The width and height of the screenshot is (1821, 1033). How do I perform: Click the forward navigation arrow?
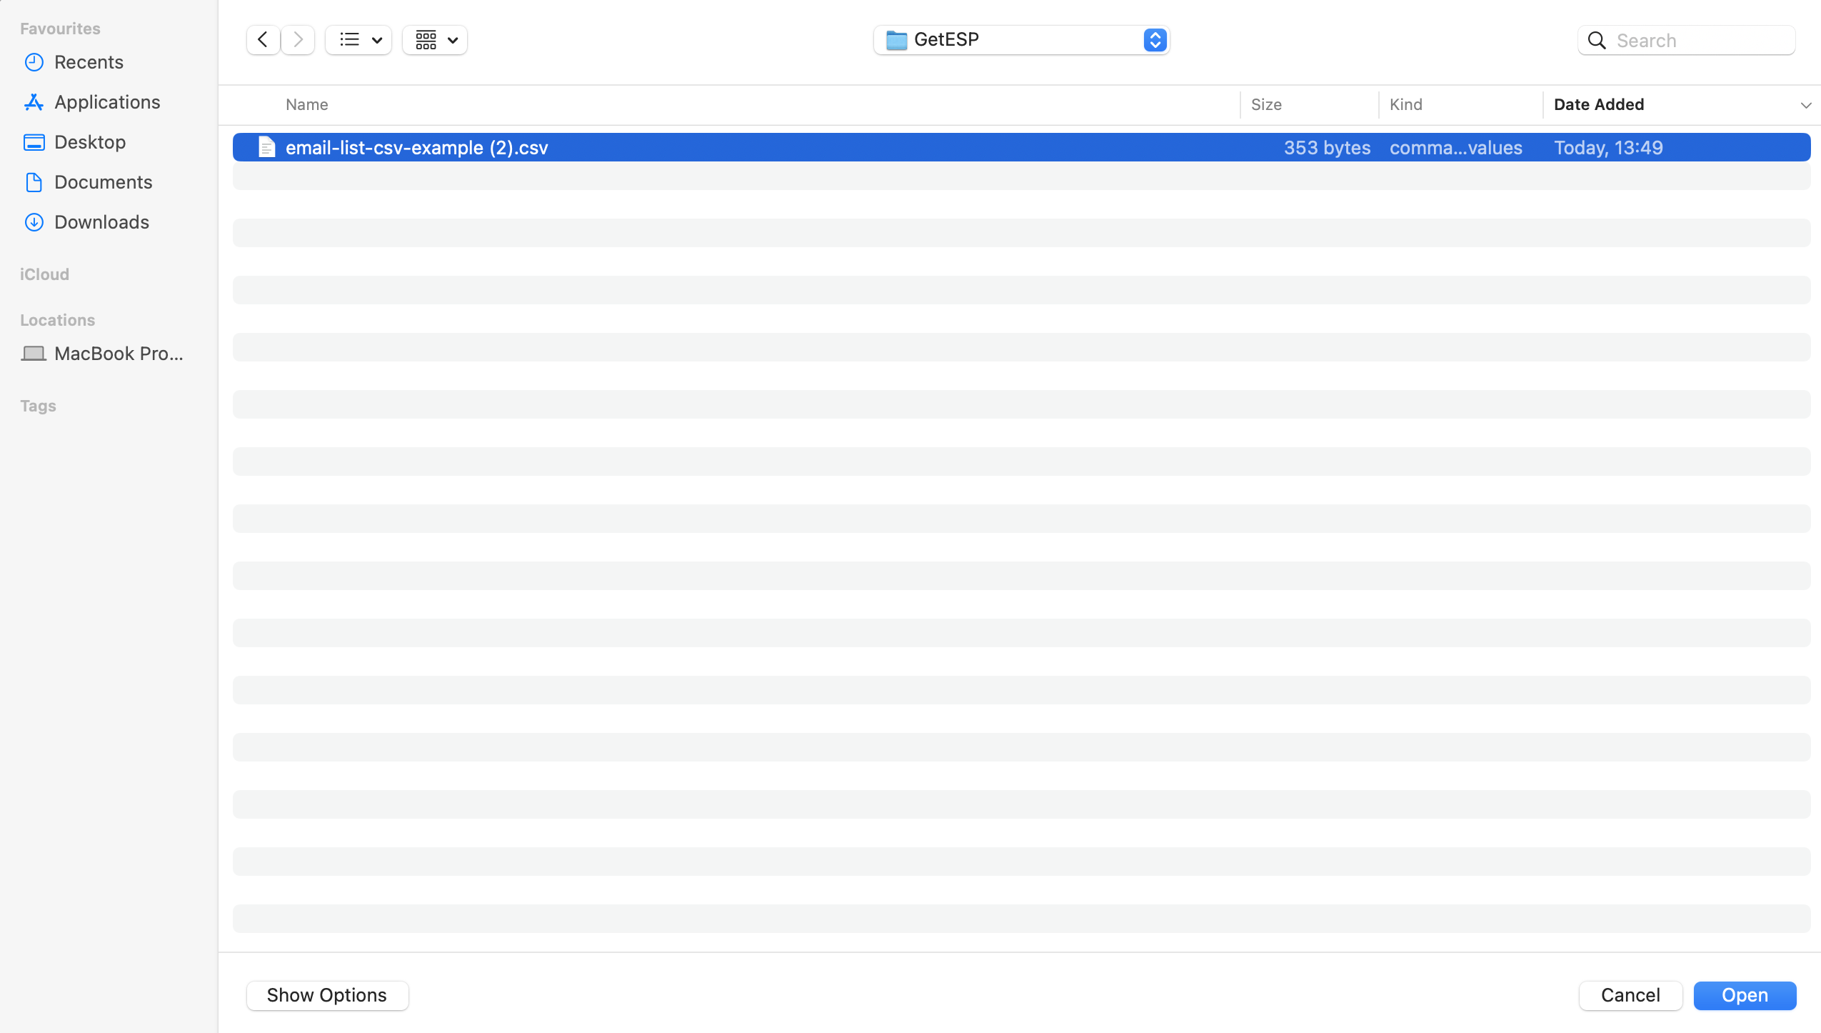[298, 40]
